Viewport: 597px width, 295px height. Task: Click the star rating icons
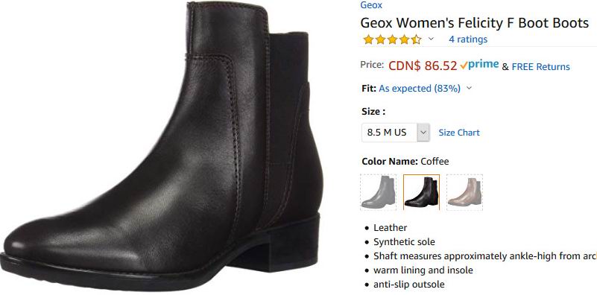[392, 39]
